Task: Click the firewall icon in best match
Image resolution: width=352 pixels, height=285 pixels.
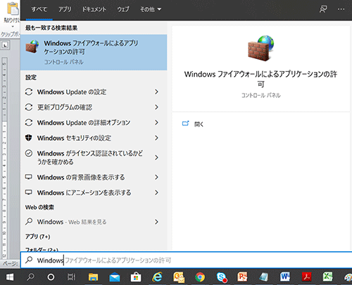Action: 32,46
